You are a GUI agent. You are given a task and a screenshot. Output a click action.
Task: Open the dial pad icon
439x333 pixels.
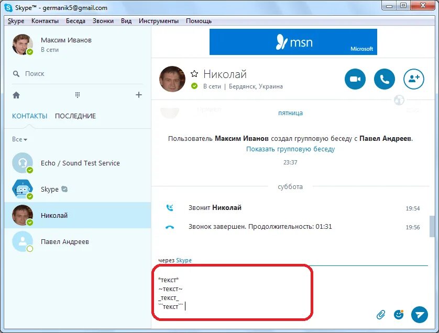click(x=78, y=95)
